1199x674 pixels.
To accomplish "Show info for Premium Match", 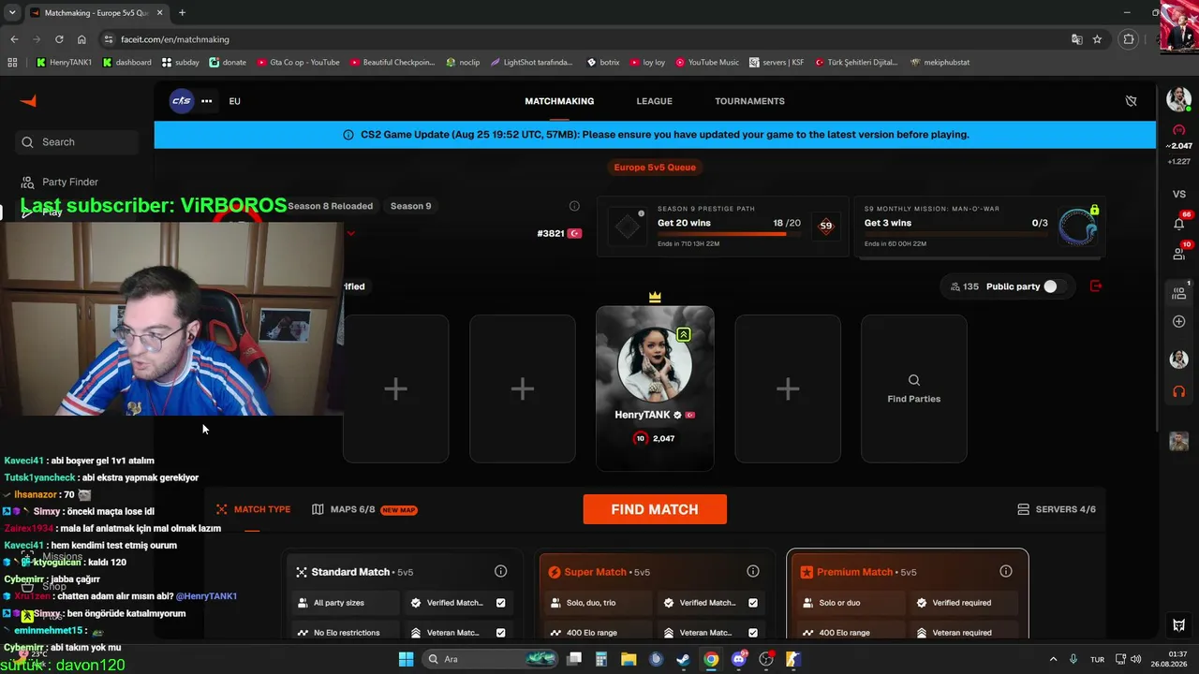I will click(x=1006, y=571).
